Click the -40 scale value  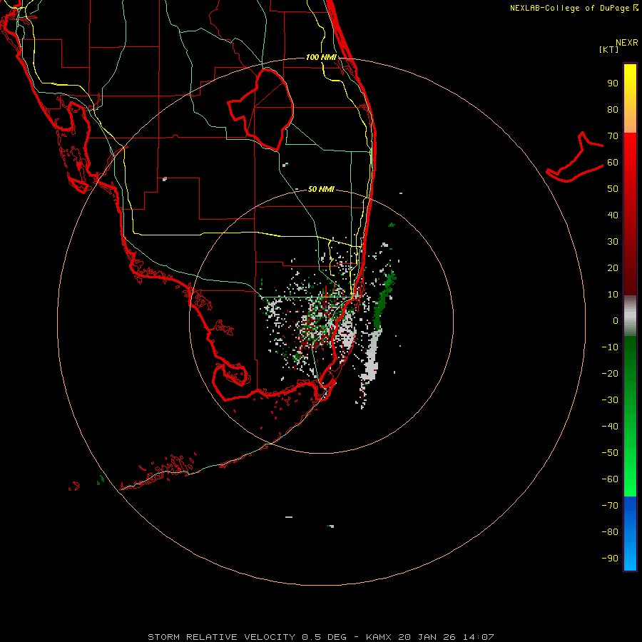[x=610, y=427]
